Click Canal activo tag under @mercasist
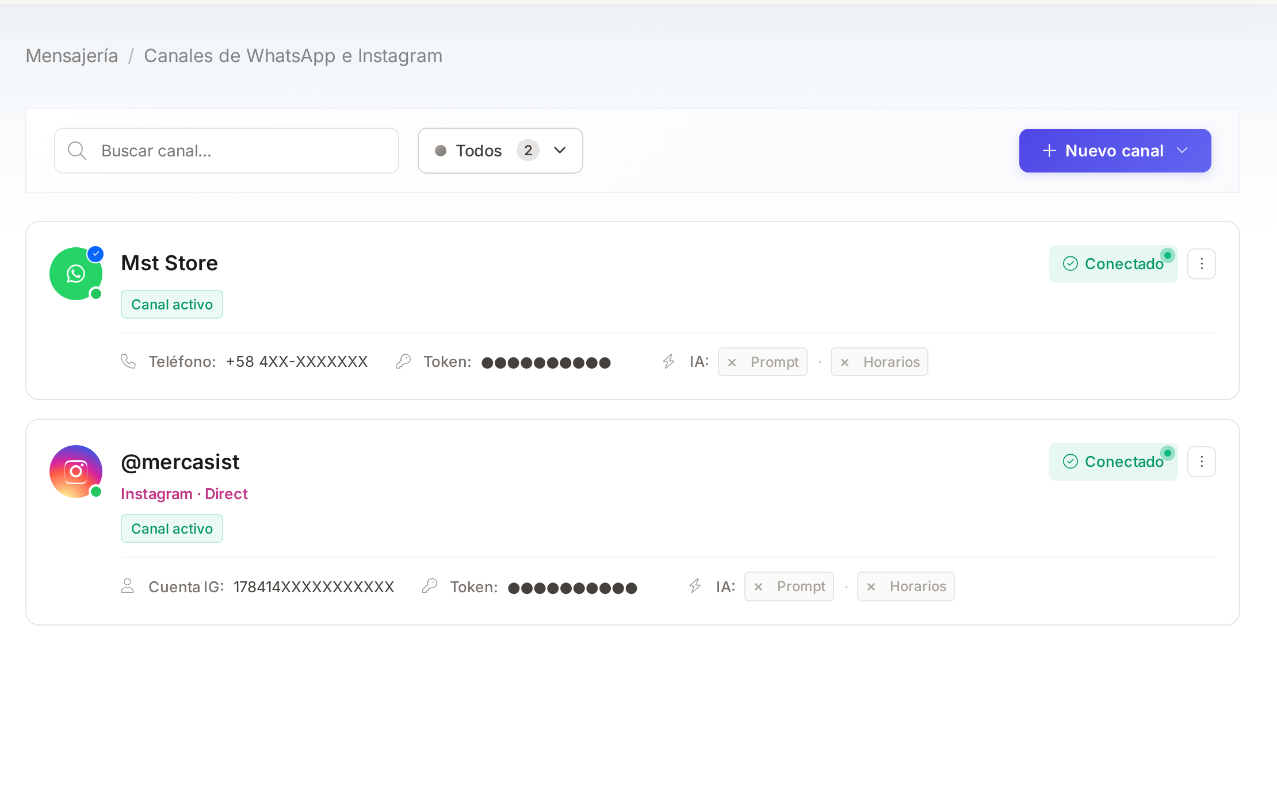 pos(172,528)
